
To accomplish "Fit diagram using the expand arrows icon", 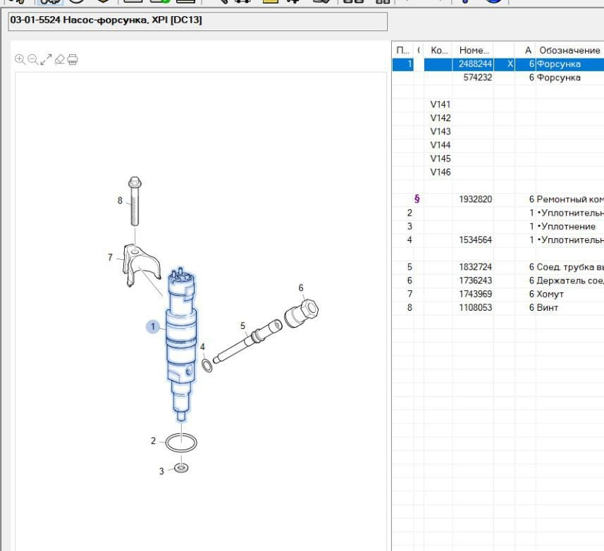I will pos(46,60).
